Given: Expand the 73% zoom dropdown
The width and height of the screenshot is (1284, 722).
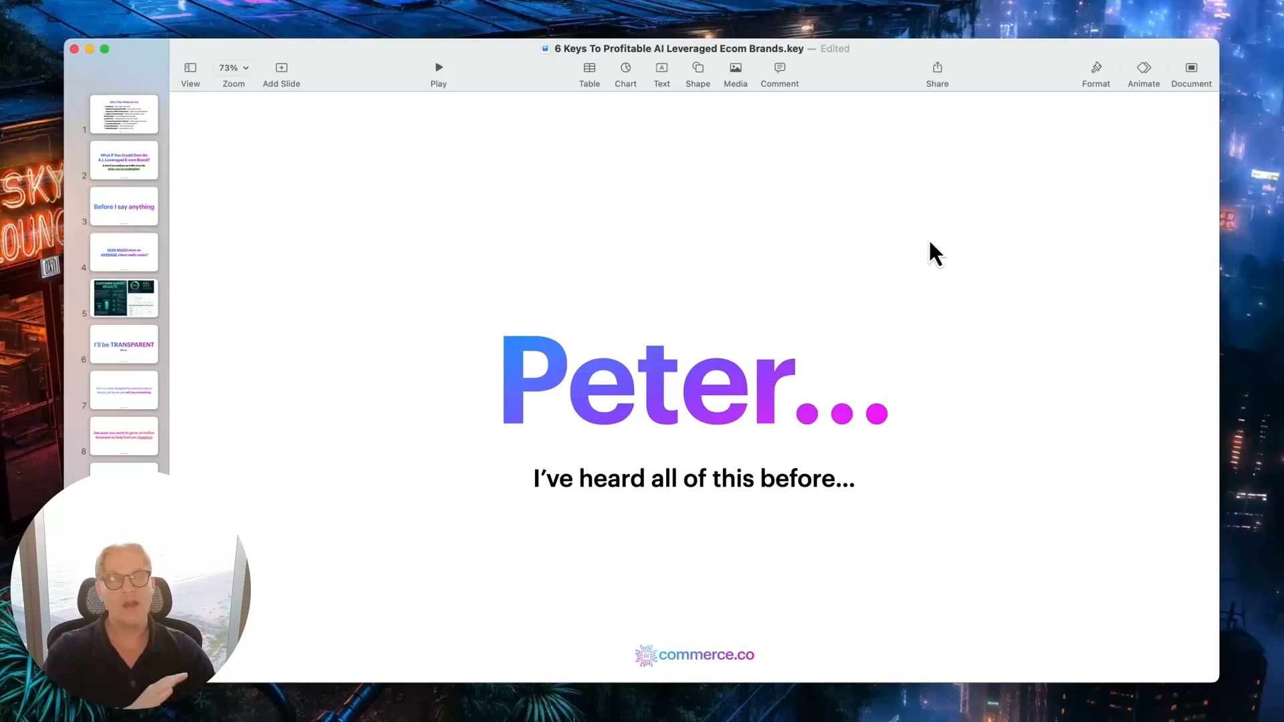Looking at the screenshot, I should click(x=233, y=68).
